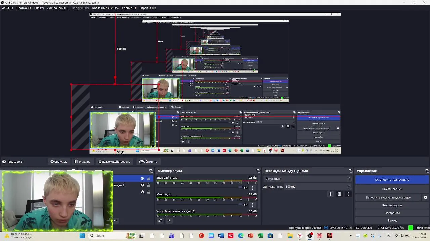Click the green stream status indicator square
This screenshot has width=430, height=241.
click(411, 228)
